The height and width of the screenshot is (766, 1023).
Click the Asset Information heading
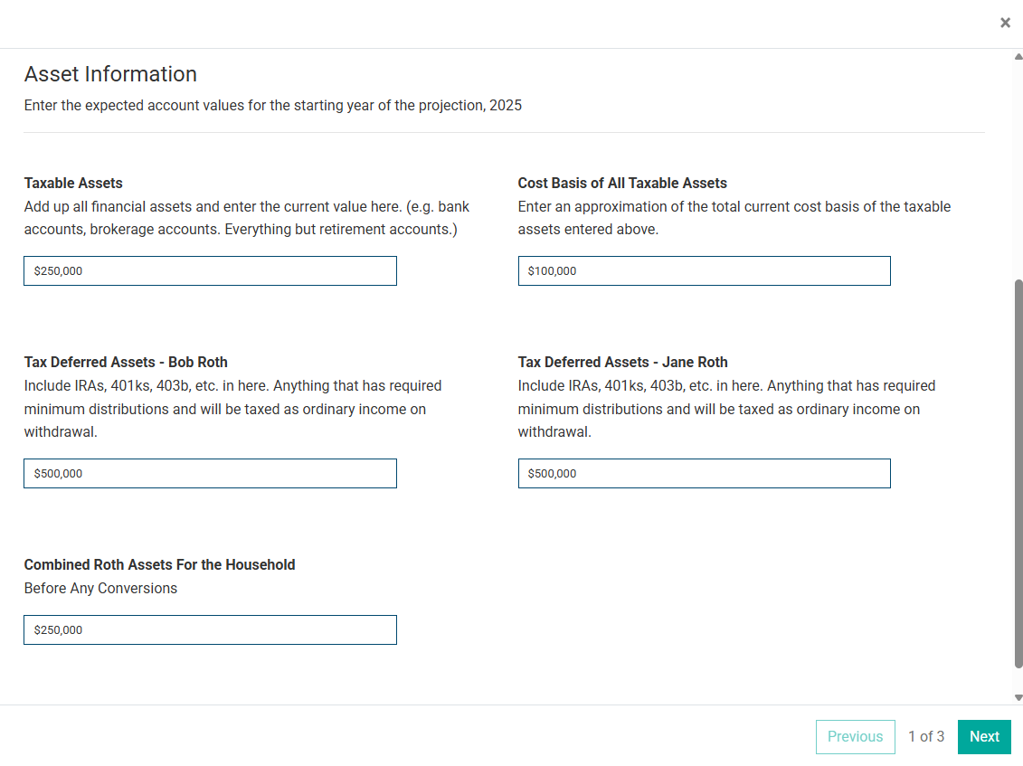pos(110,74)
